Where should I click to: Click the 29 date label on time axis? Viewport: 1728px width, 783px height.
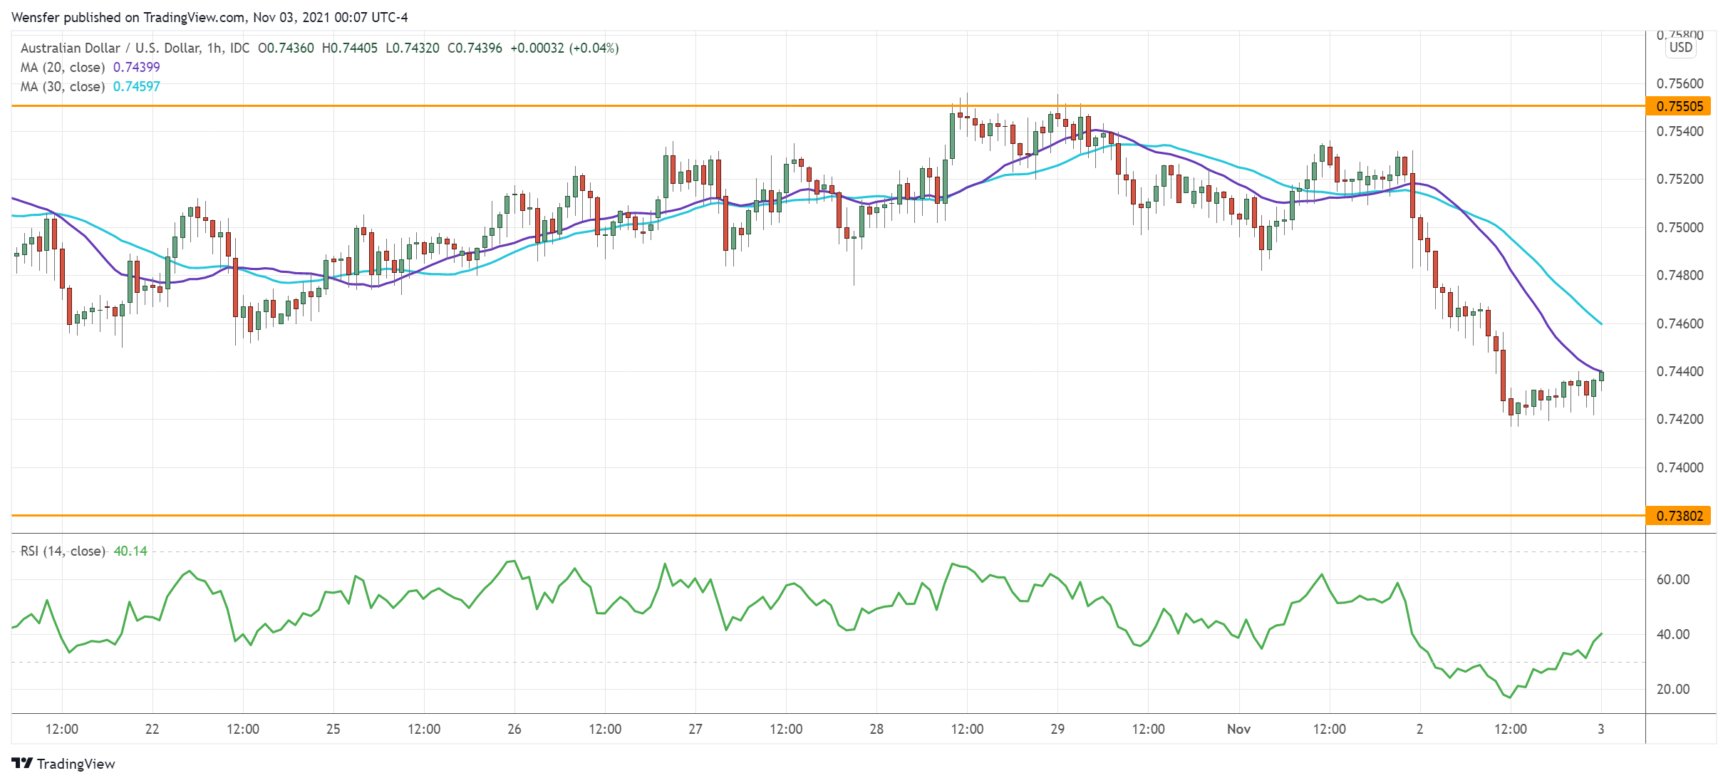point(1057,729)
